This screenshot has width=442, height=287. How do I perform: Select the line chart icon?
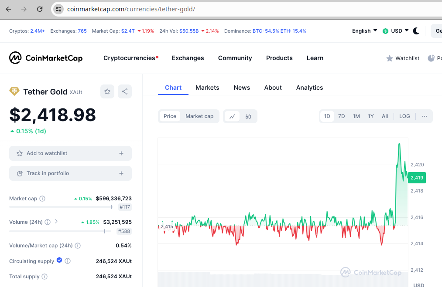[x=232, y=116]
